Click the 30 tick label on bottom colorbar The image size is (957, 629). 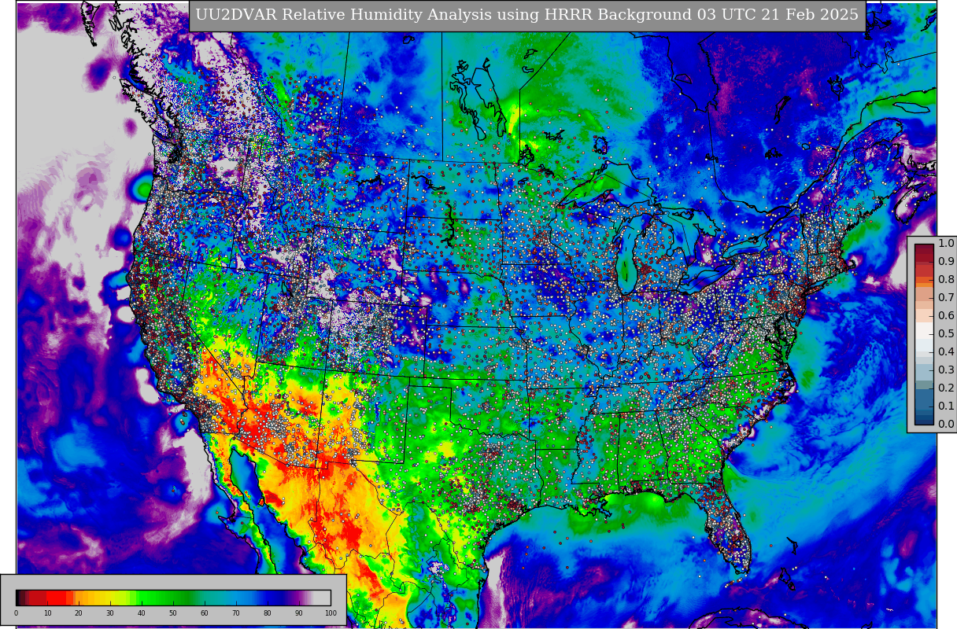coord(110,613)
